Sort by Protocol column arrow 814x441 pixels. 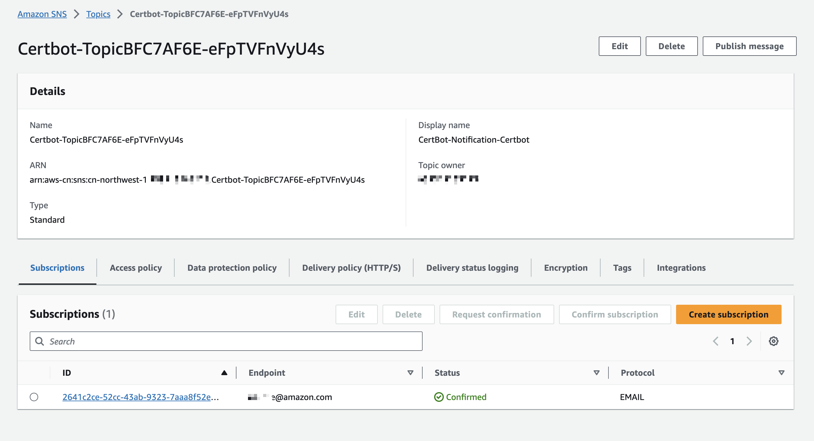pos(781,373)
